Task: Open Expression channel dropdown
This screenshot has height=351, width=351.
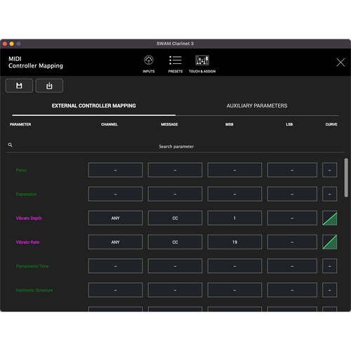Action: (x=115, y=194)
